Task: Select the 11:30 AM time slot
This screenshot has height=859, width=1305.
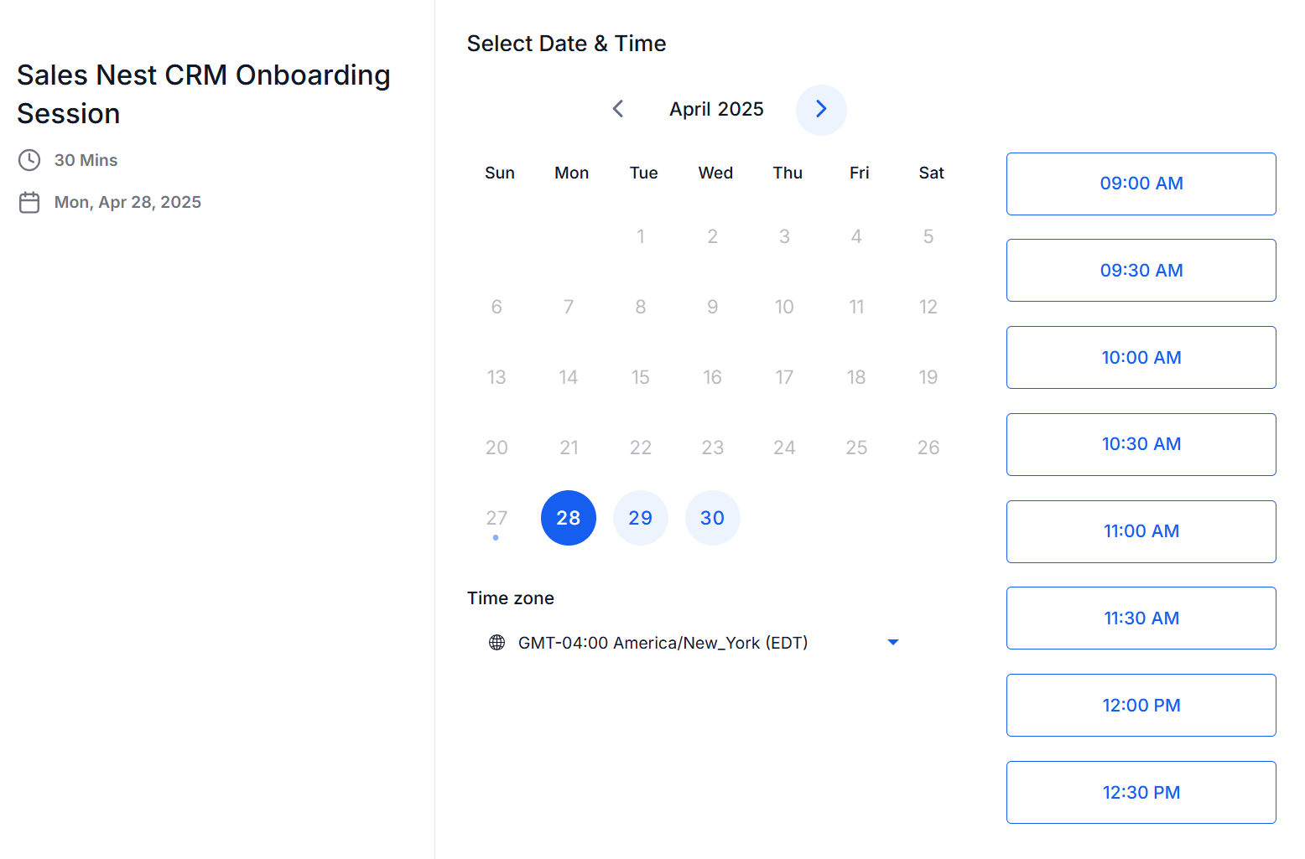Action: [x=1141, y=618]
